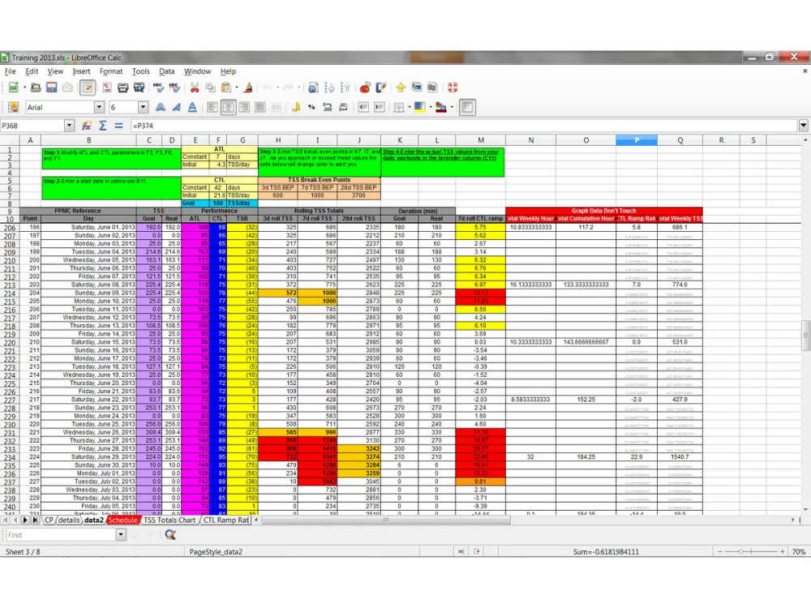
Task: Run the Spelling check
Action: tap(158, 88)
